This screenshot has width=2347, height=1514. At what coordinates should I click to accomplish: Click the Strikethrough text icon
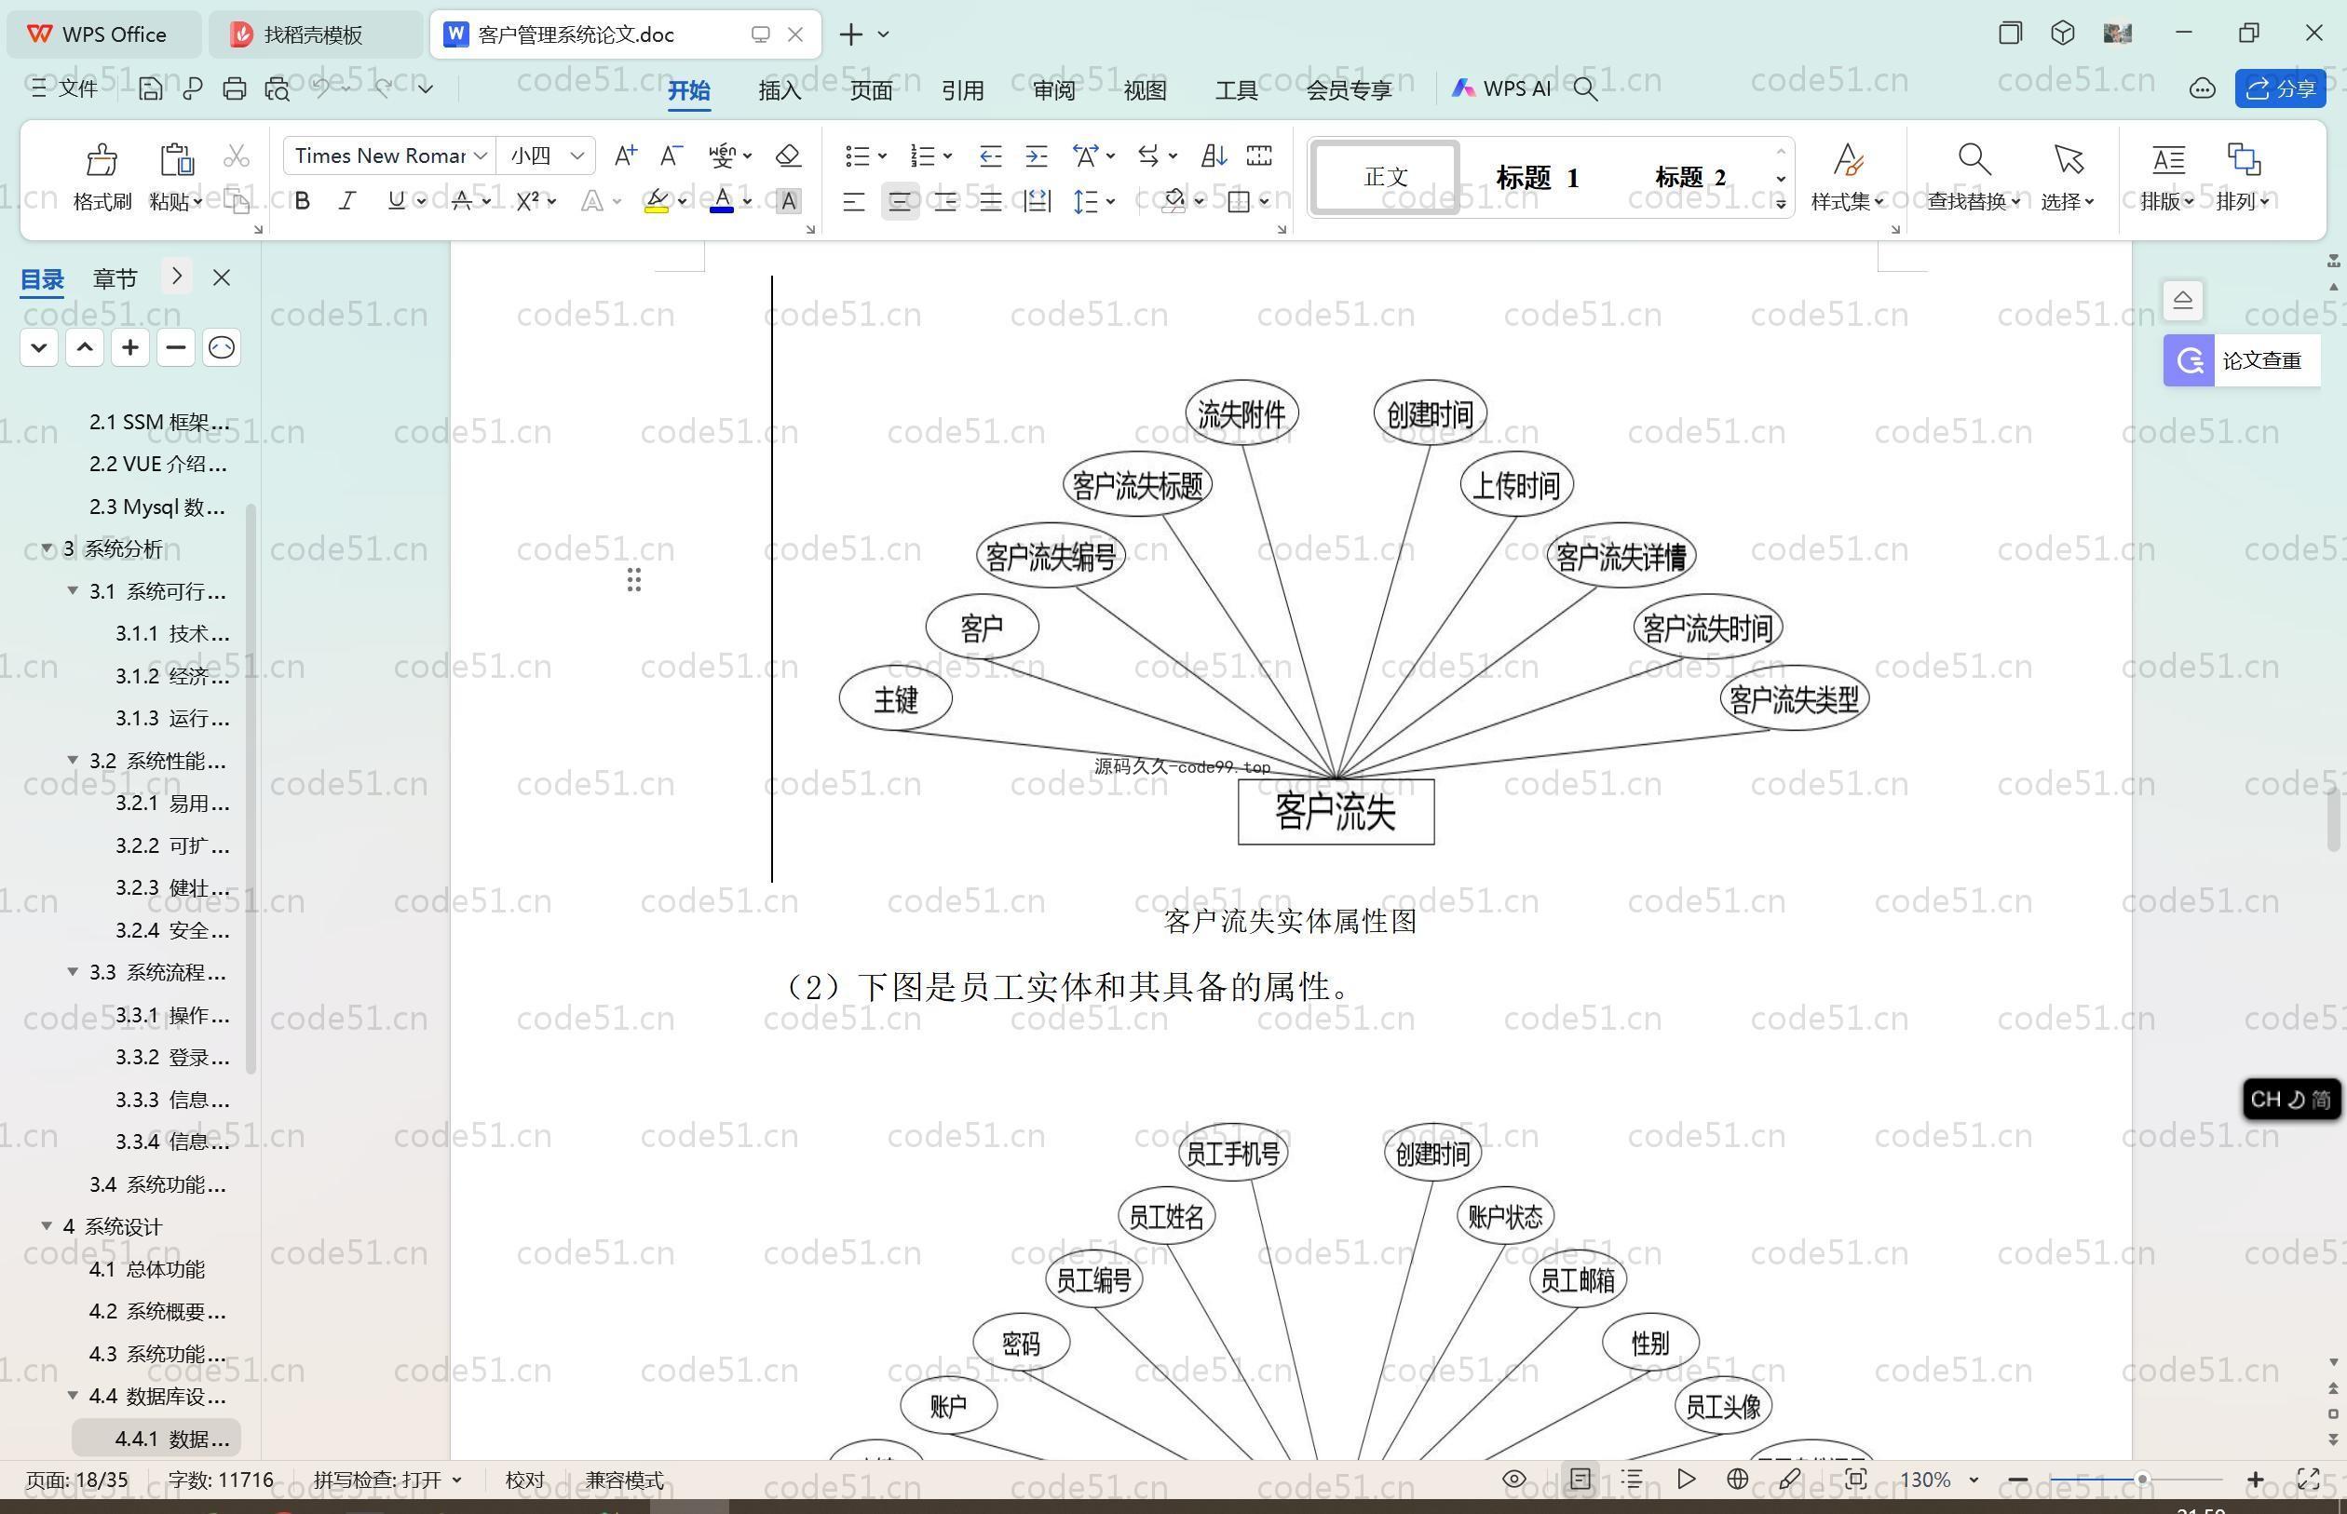(x=462, y=200)
